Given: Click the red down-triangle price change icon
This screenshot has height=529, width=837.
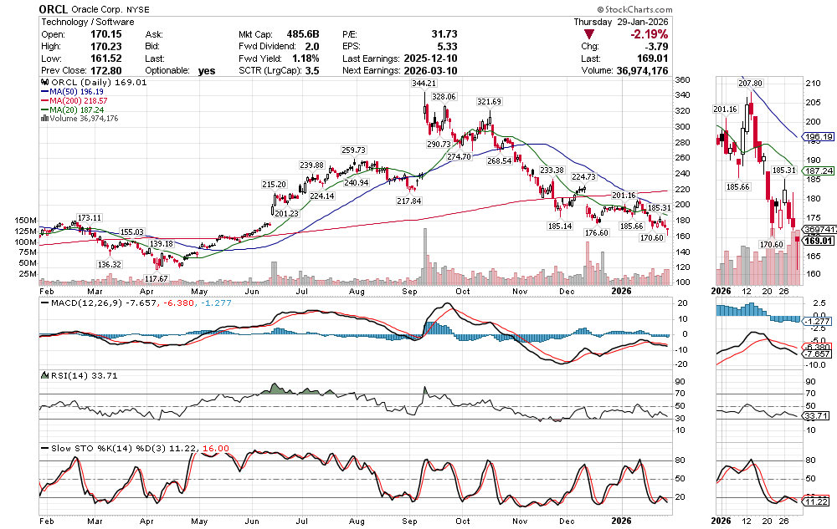Looking at the screenshot, I should point(589,34).
